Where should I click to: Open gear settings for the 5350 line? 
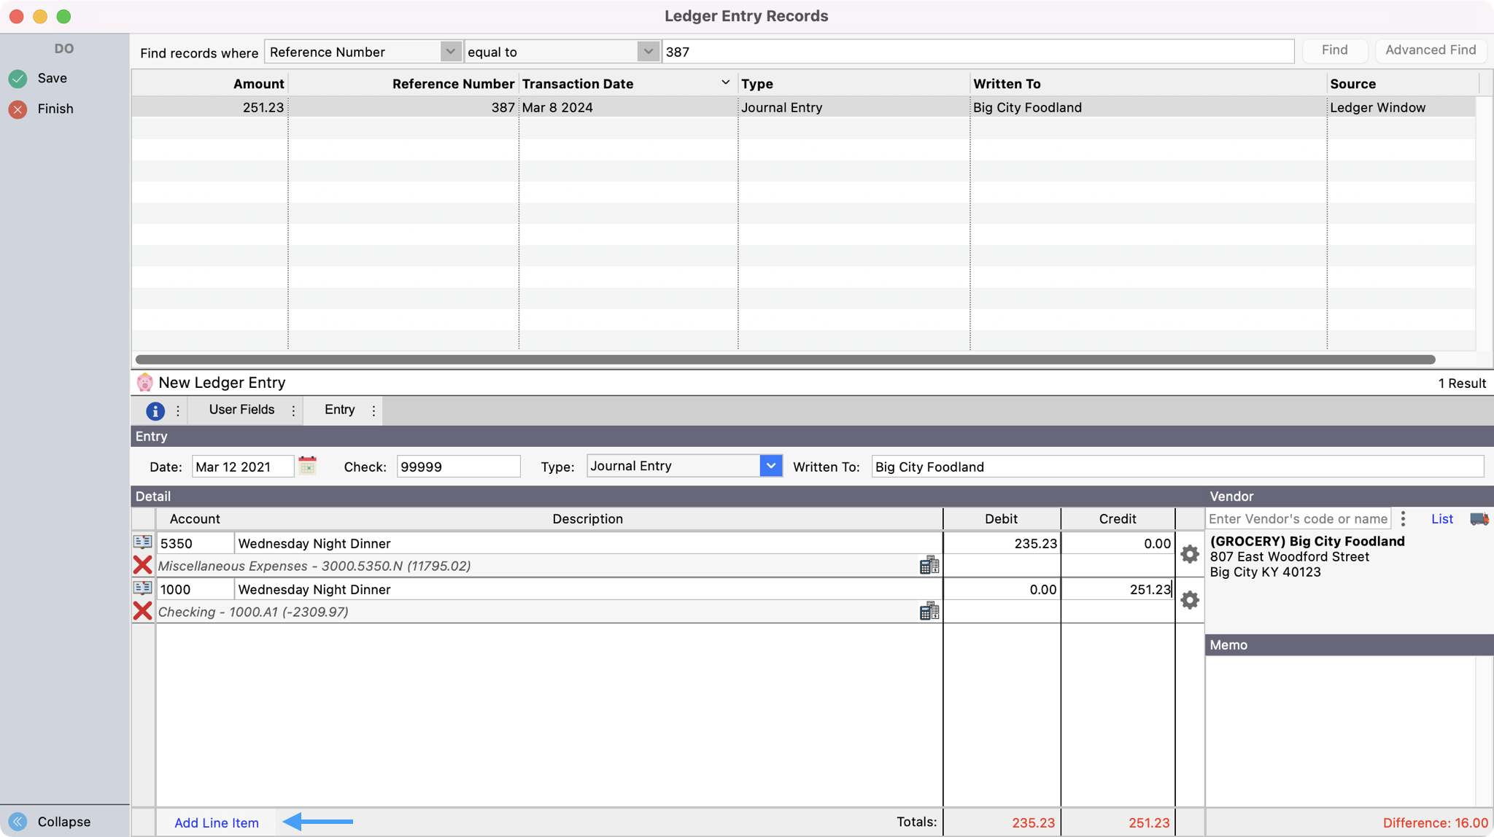click(1189, 554)
